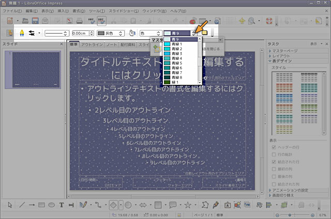Click the Callouts shape tool

174,205
